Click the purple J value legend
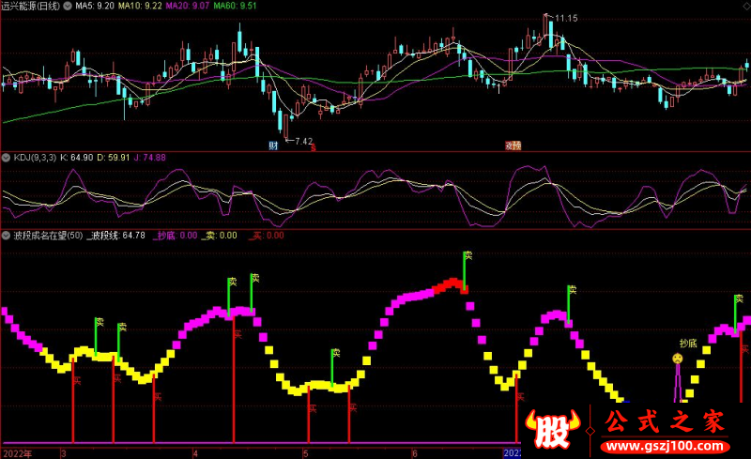 click(149, 158)
